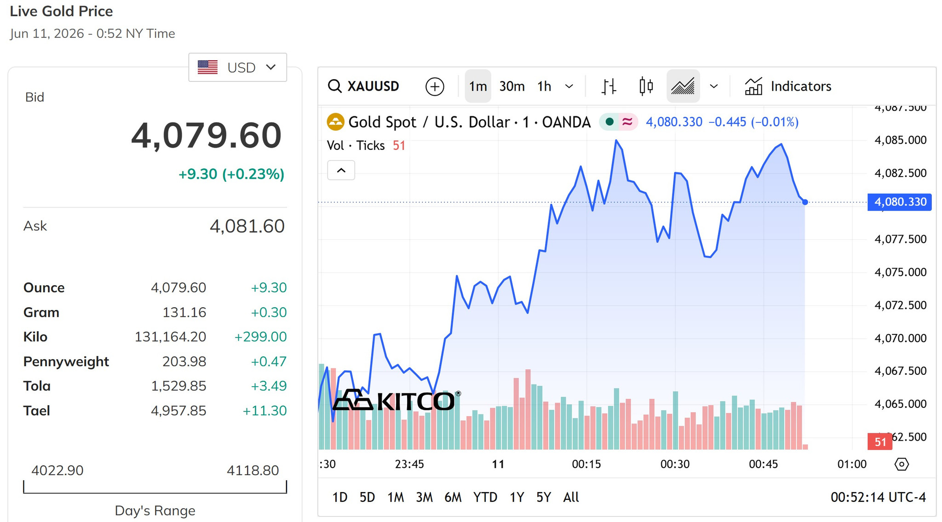Select the 1m interval

pos(478,86)
